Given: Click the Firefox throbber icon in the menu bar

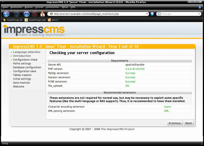Looking at the screenshot, I should 200,7.
